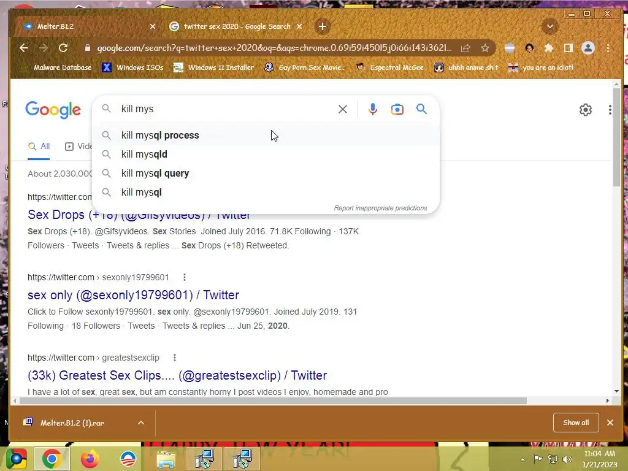
Task: Open File Explorer from the taskbar
Action: (x=166, y=460)
